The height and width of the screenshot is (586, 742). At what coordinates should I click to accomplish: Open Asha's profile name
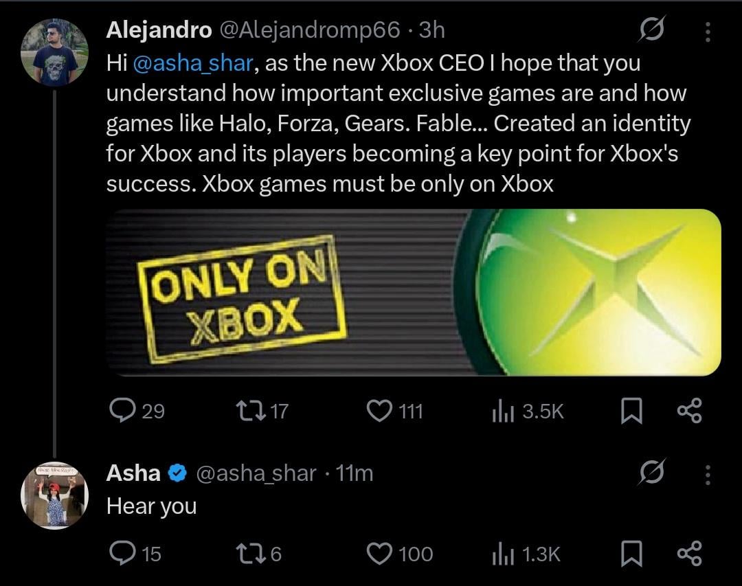[x=133, y=473]
